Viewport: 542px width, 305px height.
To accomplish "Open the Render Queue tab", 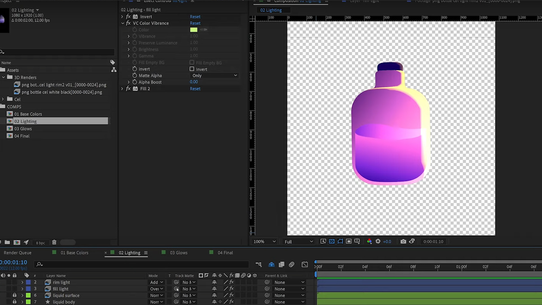I will pyautogui.click(x=18, y=253).
